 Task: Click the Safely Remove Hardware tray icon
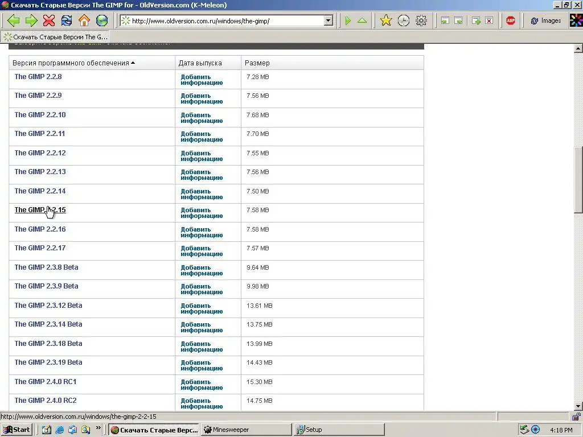coord(524,430)
